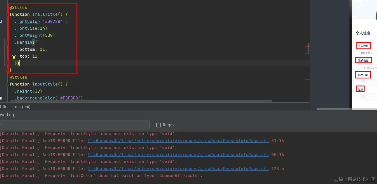Click the white #FBFBFD gutter color swatch
This screenshot has width=377, height=184.
pos(1,98)
